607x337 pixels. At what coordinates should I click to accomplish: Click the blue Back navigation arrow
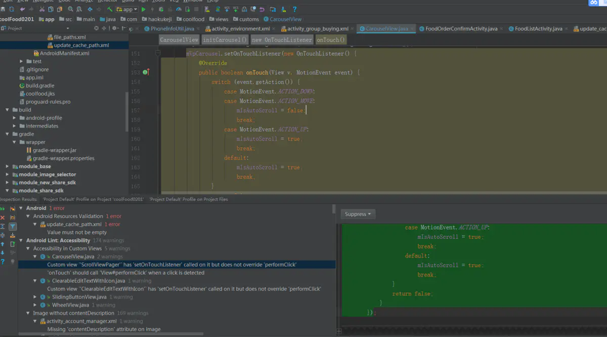(90, 9)
